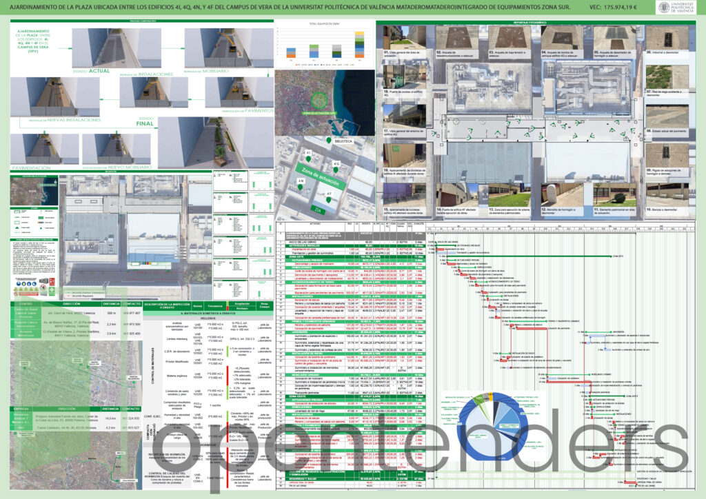Click the RETIRADA DE MOBILIARIO caption
This screenshot has height=499, width=706.
[x=207, y=71]
